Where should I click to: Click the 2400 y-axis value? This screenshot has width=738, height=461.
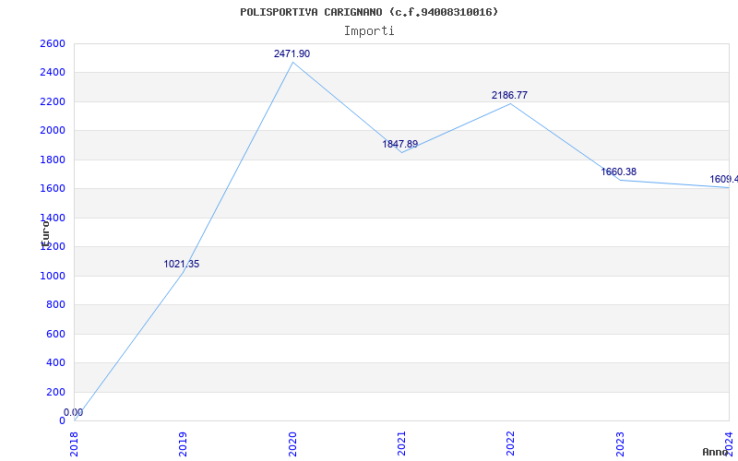click(53, 73)
